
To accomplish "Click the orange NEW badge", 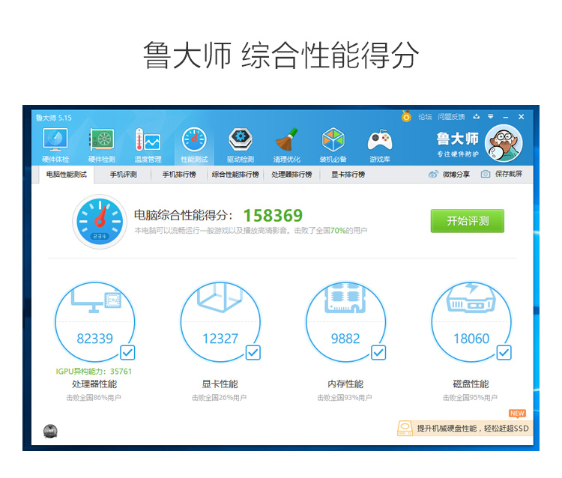I will [517, 414].
